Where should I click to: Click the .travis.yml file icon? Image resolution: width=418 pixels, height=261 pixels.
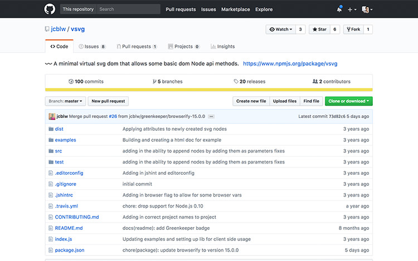[51, 206]
